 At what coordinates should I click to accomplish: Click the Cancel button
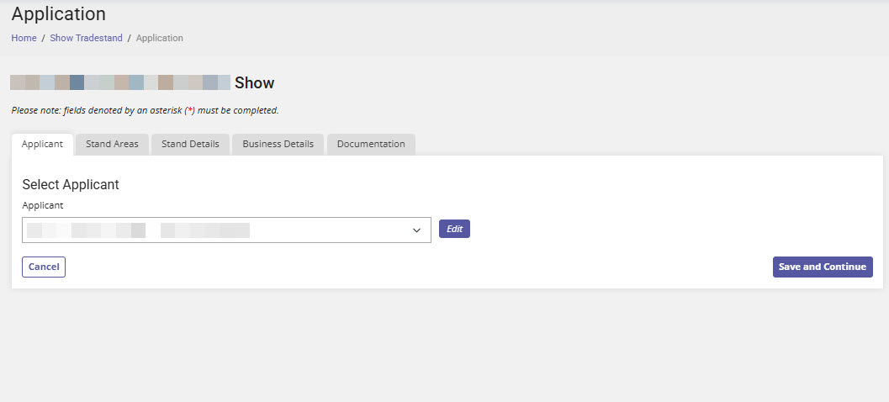44,267
